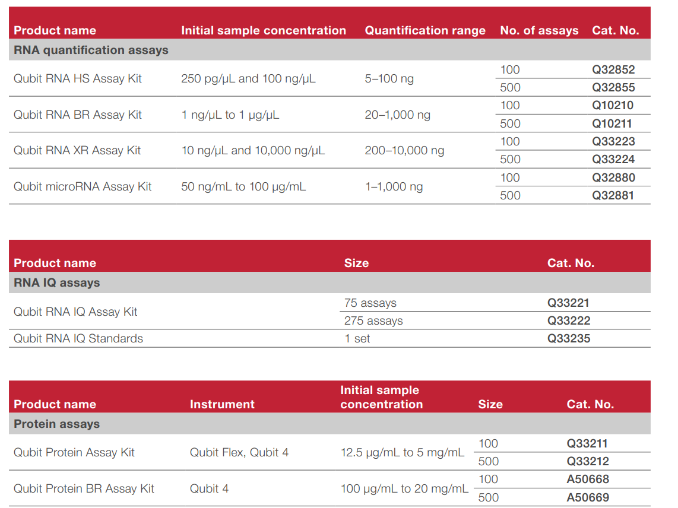Viewport: 678px width, 508px height.
Task: Select Qubit microRNA Assay Kit name
Action: pos(83,187)
